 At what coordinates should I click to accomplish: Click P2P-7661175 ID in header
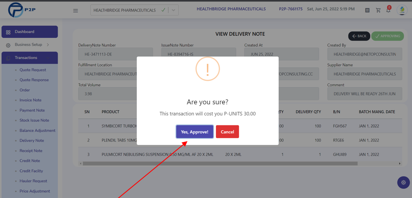coord(291,9)
